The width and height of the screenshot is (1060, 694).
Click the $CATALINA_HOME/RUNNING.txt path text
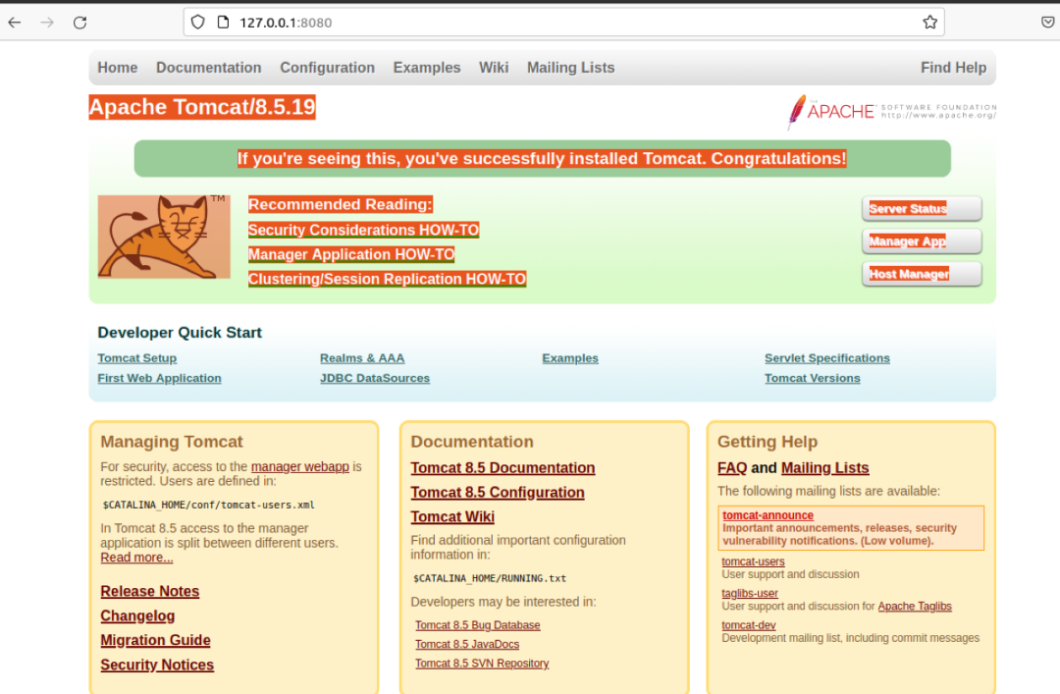click(490, 578)
